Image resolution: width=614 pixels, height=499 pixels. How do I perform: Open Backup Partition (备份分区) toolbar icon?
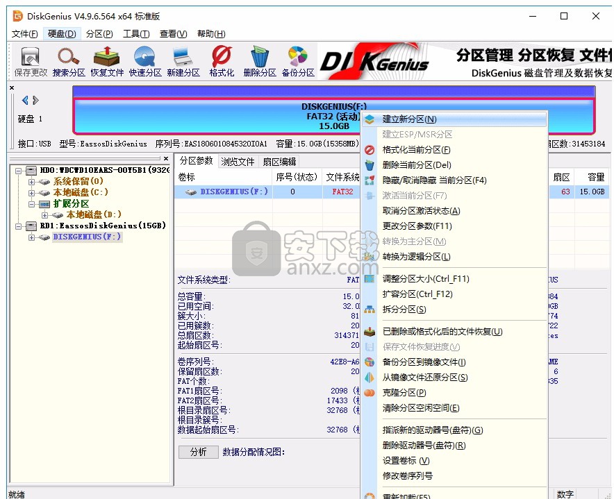[x=298, y=62]
